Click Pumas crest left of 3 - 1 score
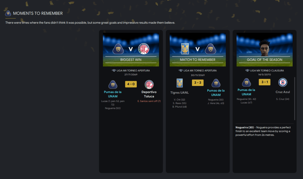303x179 pixels. 246,83
